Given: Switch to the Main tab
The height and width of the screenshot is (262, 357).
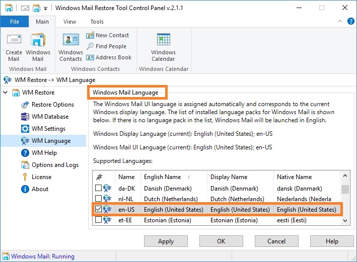Looking at the screenshot, I should 42,22.
